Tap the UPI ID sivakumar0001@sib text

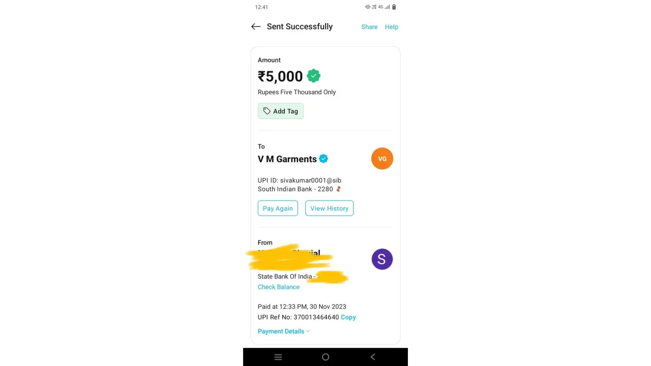pyautogui.click(x=300, y=180)
